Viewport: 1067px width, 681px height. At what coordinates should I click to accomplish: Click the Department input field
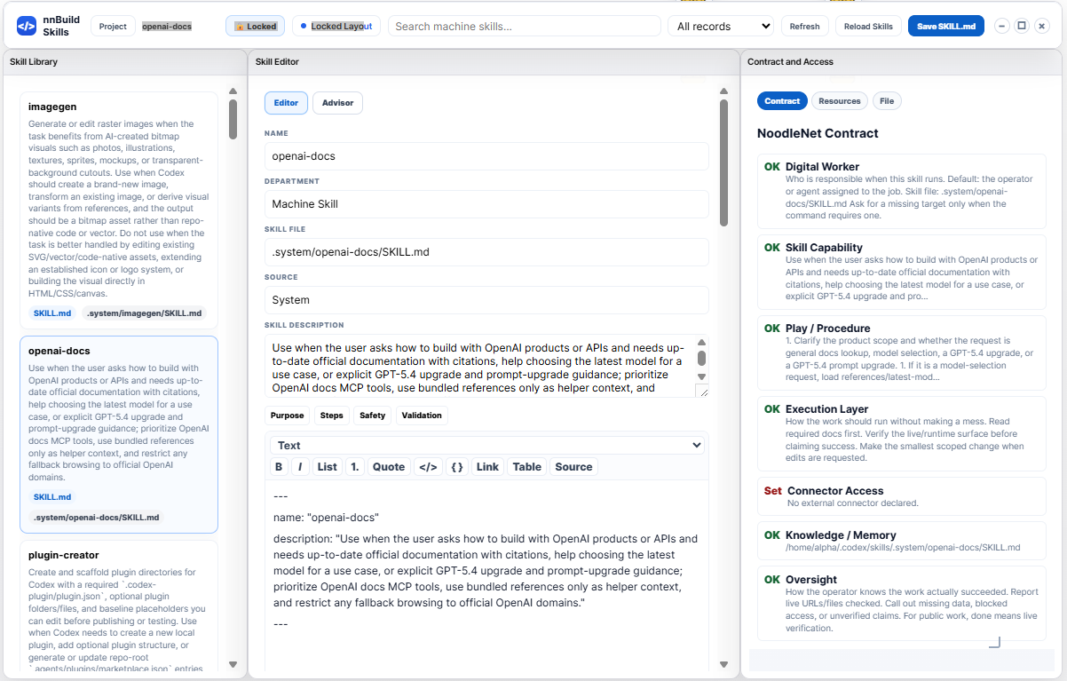coord(486,204)
